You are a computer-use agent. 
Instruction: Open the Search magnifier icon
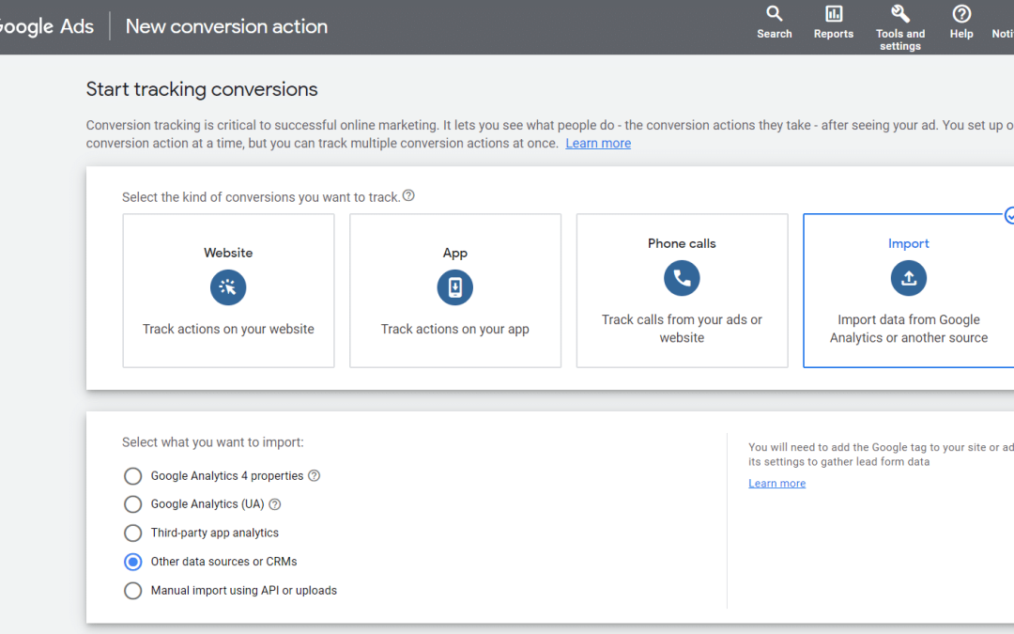(774, 14)
